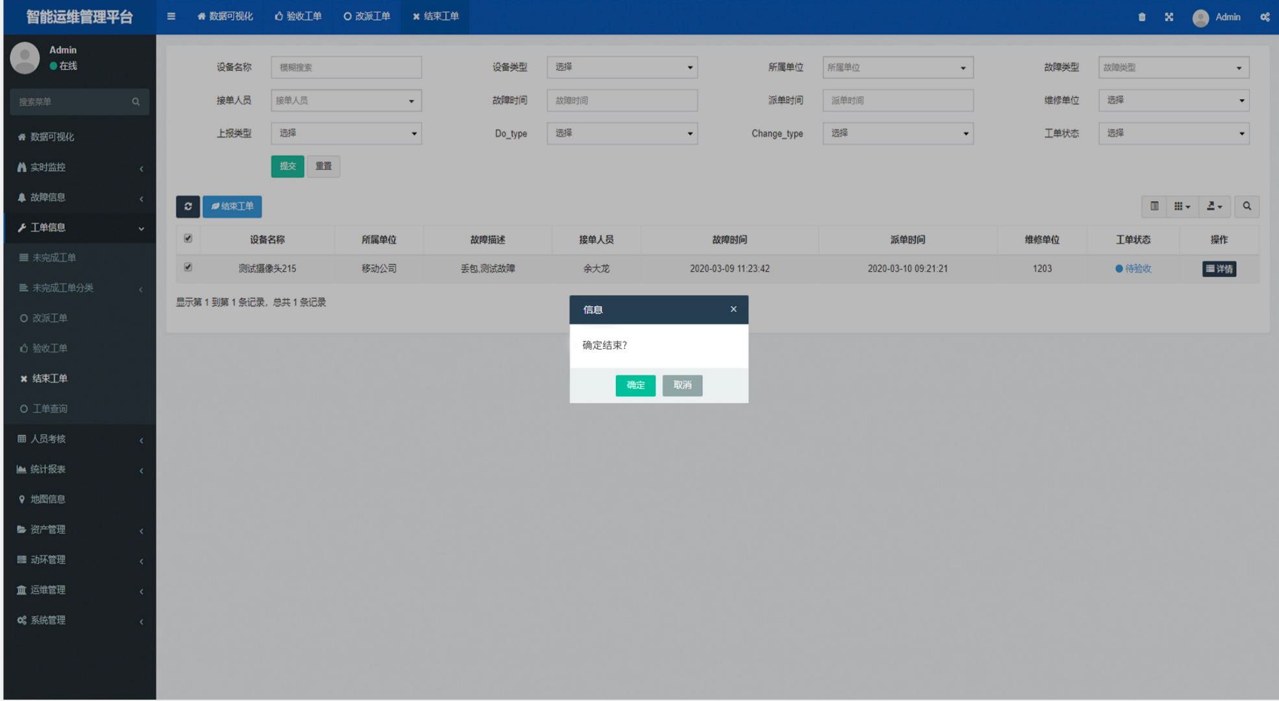Switch to 验收工单 top tab
This screenshot has width=1279, height=701.
click(x=298, y=16)
